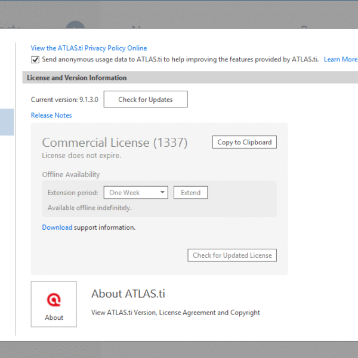Copy license info with Copy to Clipboard

245,142
